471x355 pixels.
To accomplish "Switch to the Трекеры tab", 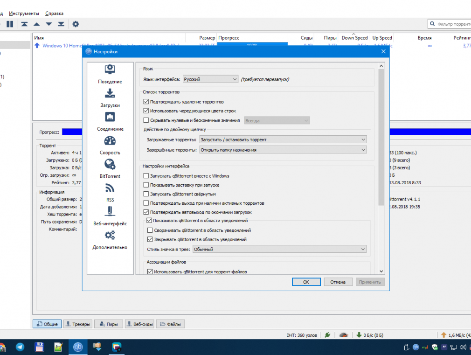I will click(x=78, y=324).
